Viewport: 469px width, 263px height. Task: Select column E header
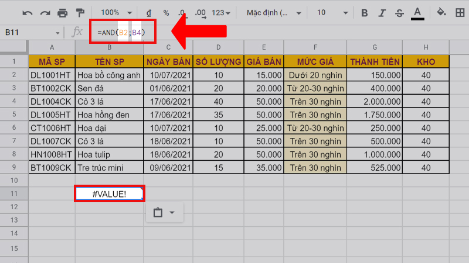pos(264,47)
